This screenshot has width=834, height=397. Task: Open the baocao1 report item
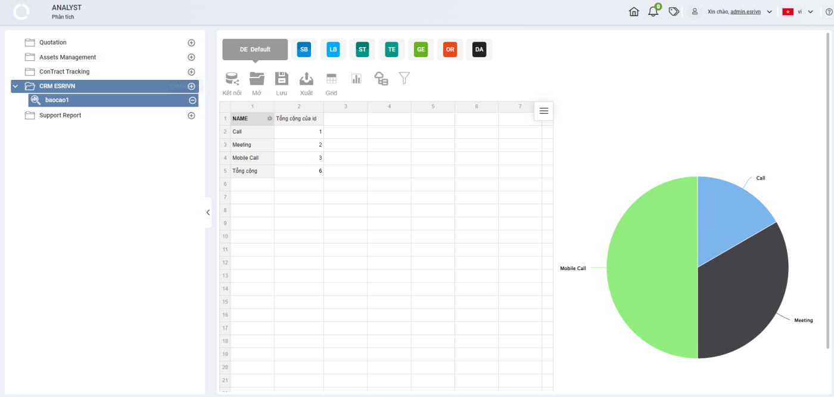pos(57,100)
